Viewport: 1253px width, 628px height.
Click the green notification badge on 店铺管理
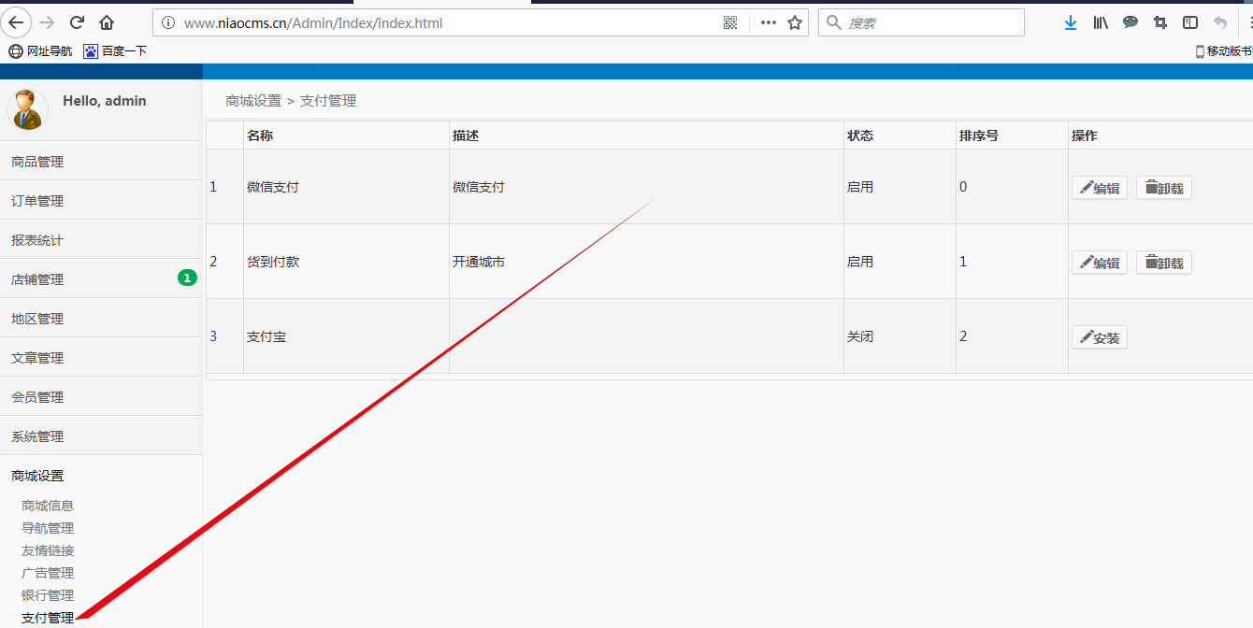tap(187, 278)
